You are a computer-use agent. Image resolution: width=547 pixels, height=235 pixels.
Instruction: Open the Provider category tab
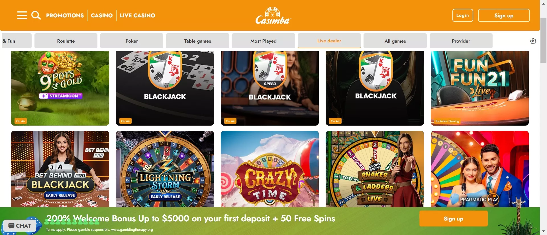pos(461,41)
